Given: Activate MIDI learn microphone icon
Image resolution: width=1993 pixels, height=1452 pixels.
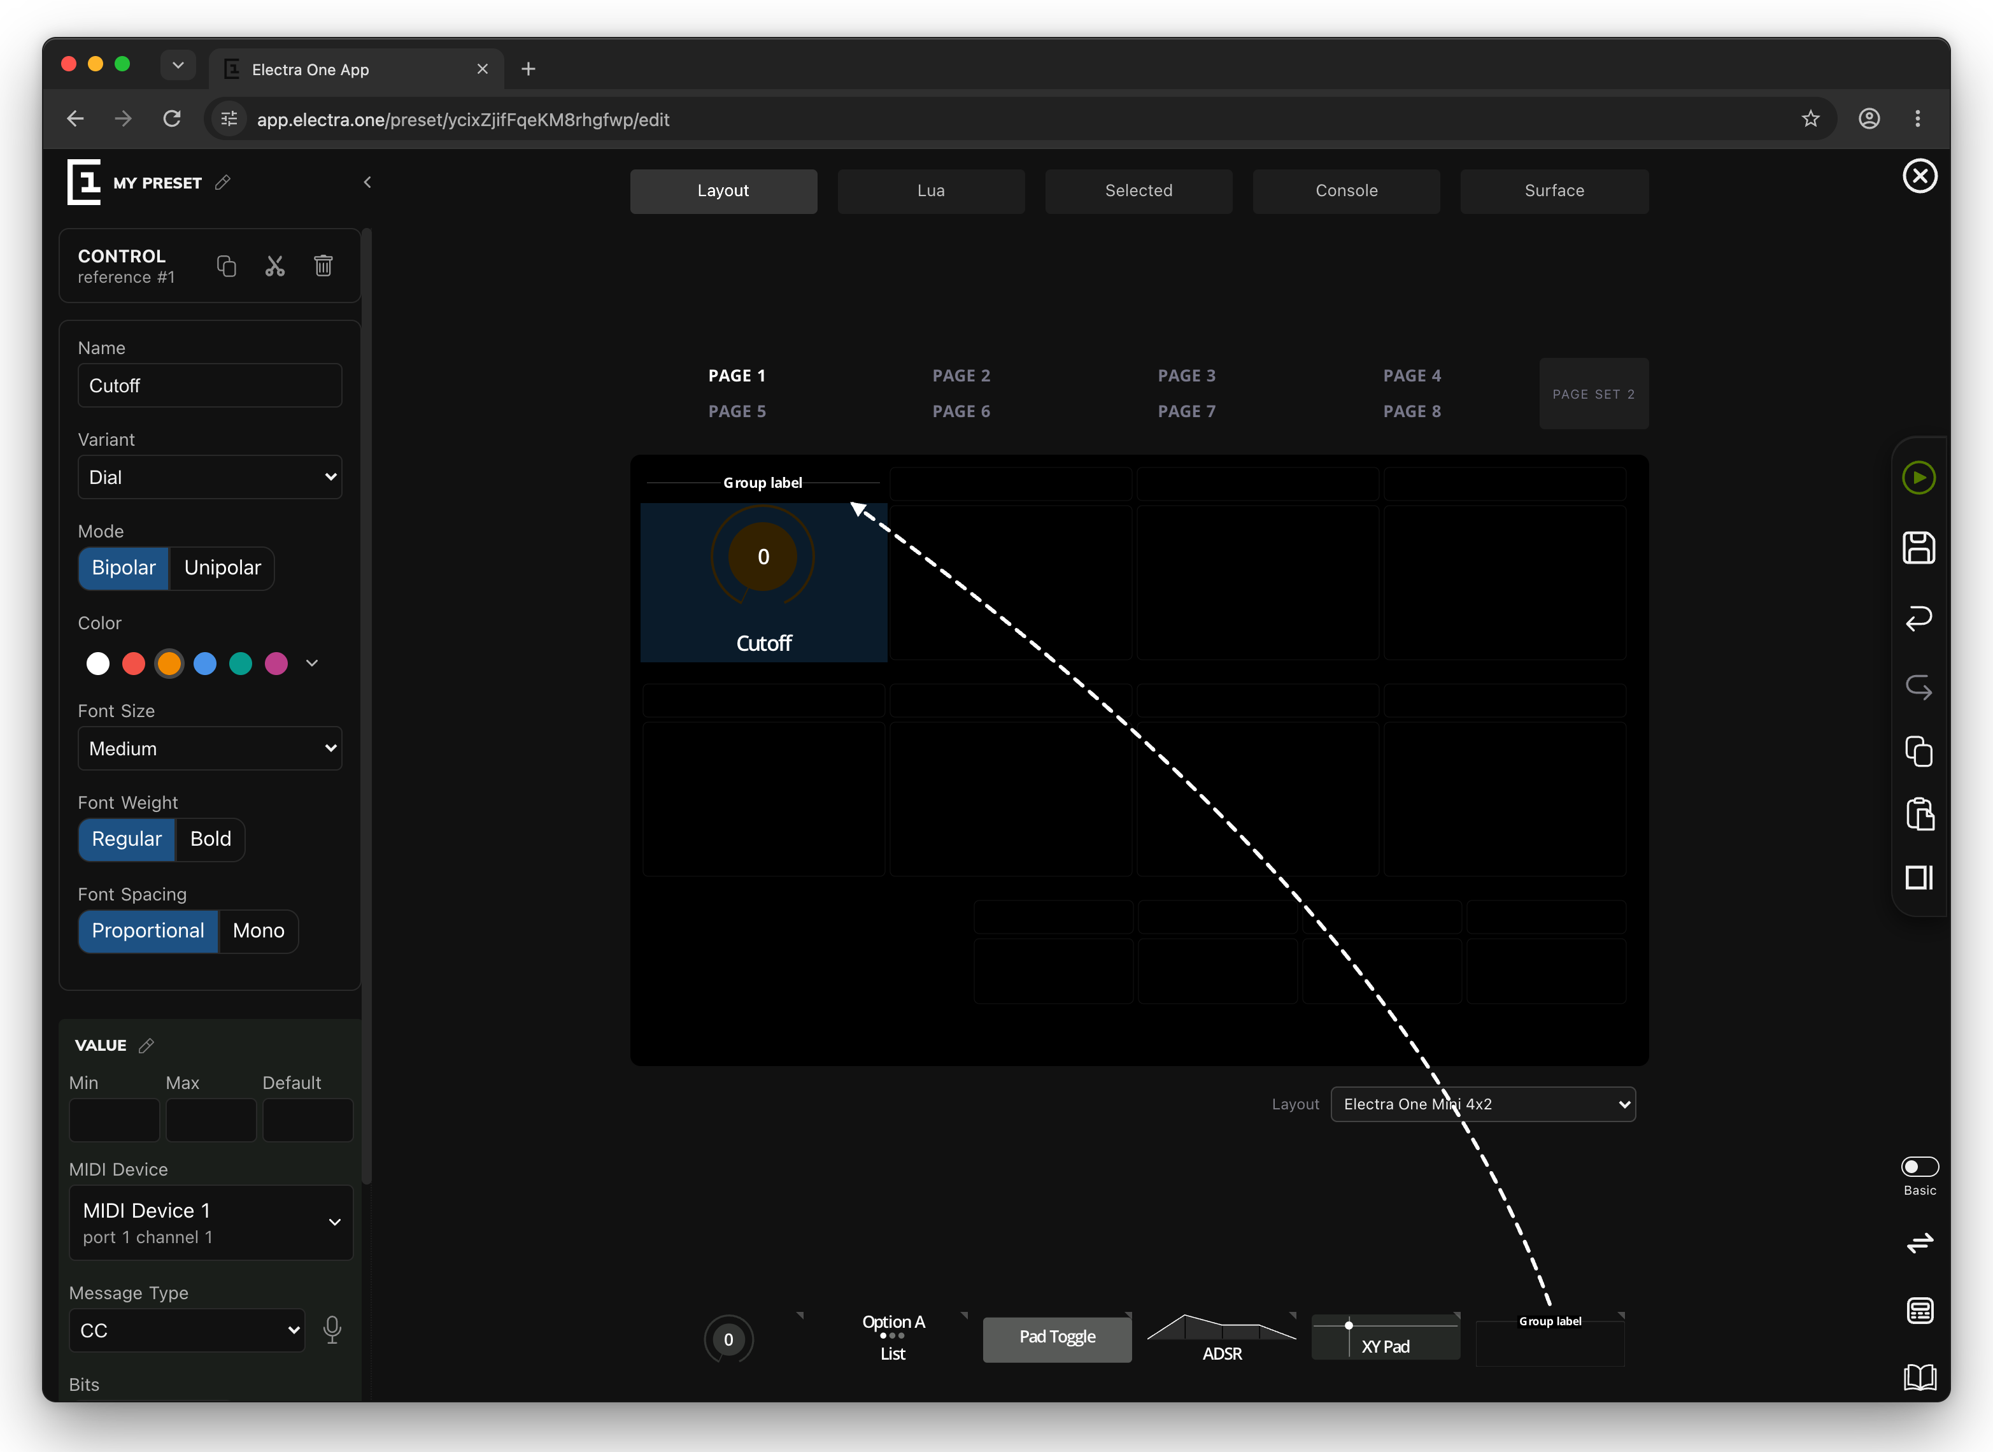Looking at the screenshot, I should [332, 1329].
